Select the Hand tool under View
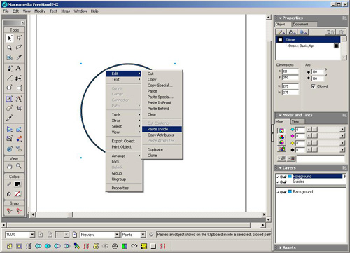The height and width of the screenshot is (253, 350). click(9, 166)
